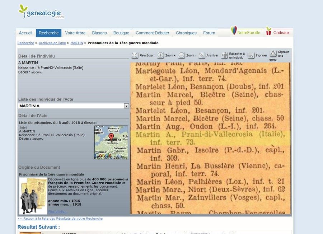
Task: Click the genealogie.com logo
Action: click(x=41, y=12)
